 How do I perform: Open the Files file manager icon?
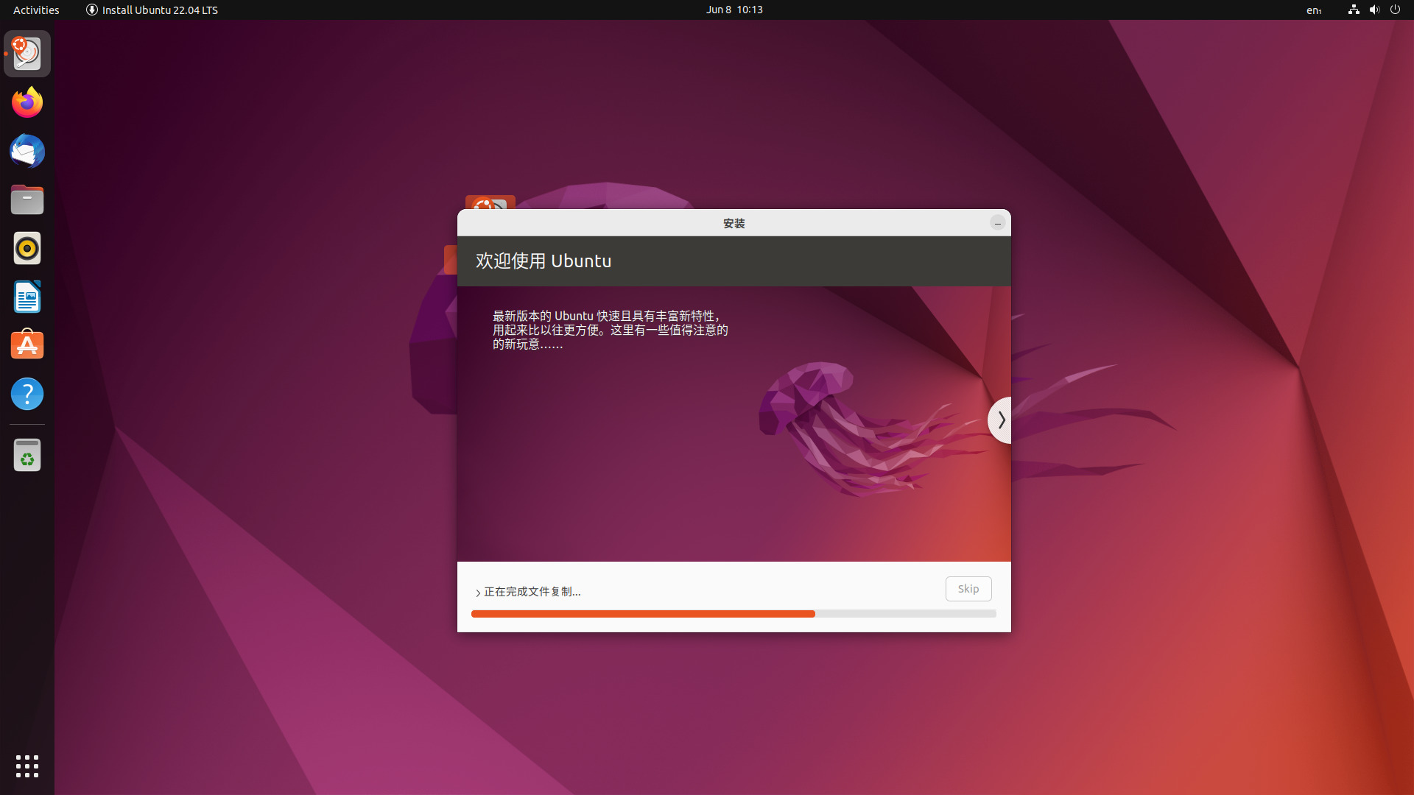pos(27,199)
